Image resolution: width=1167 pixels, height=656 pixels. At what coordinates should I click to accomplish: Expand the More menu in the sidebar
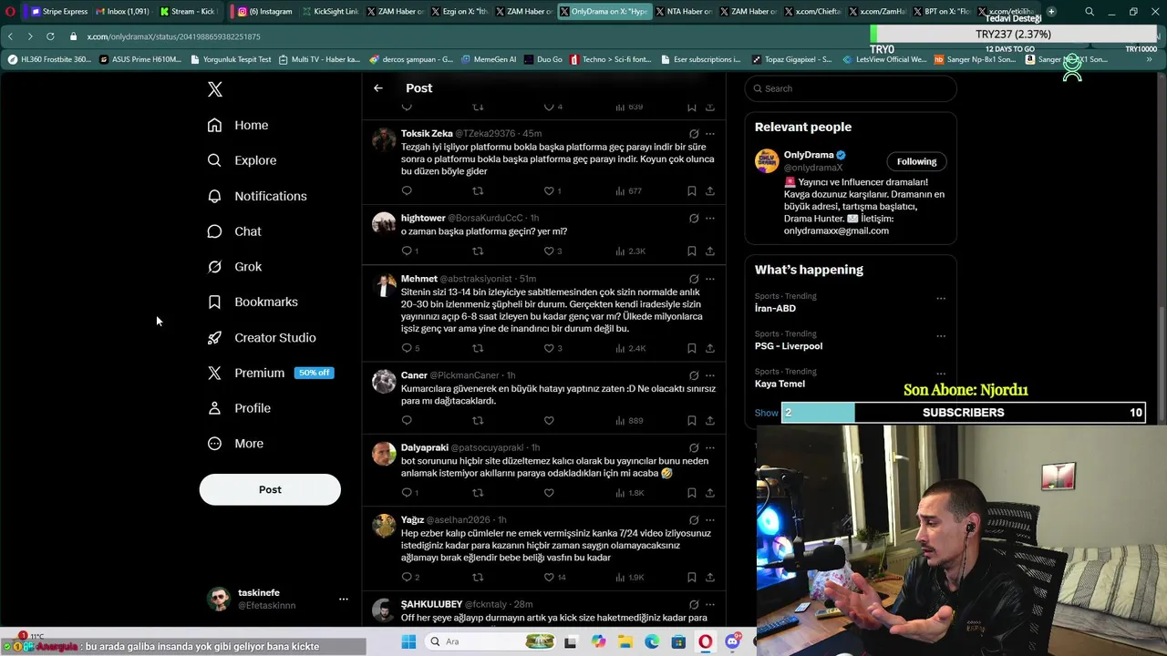(235, 444)
